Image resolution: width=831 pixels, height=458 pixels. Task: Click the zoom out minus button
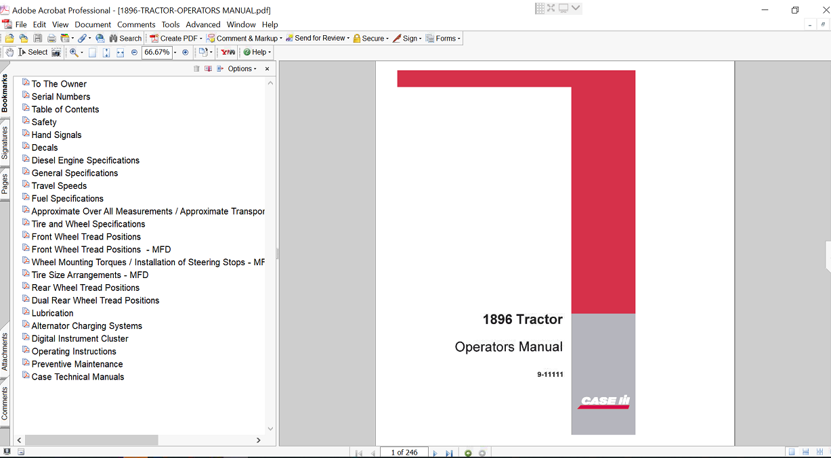[x=134, y=52]
